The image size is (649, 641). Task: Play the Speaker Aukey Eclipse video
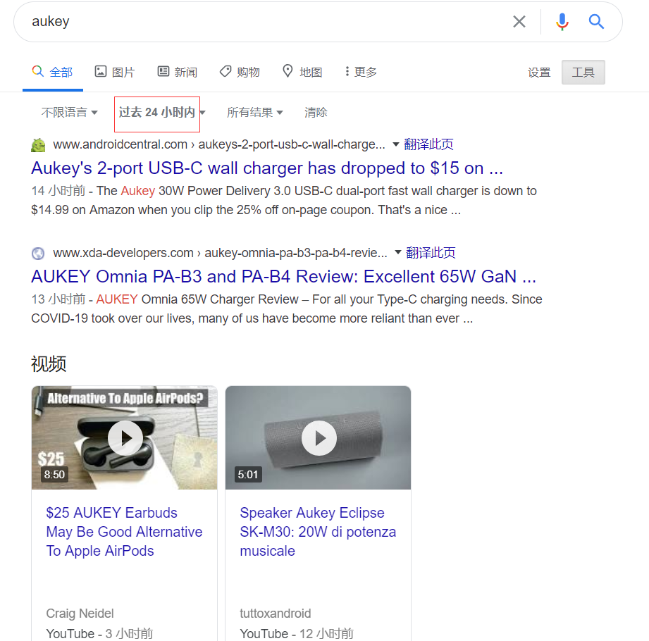coord(319,438)
